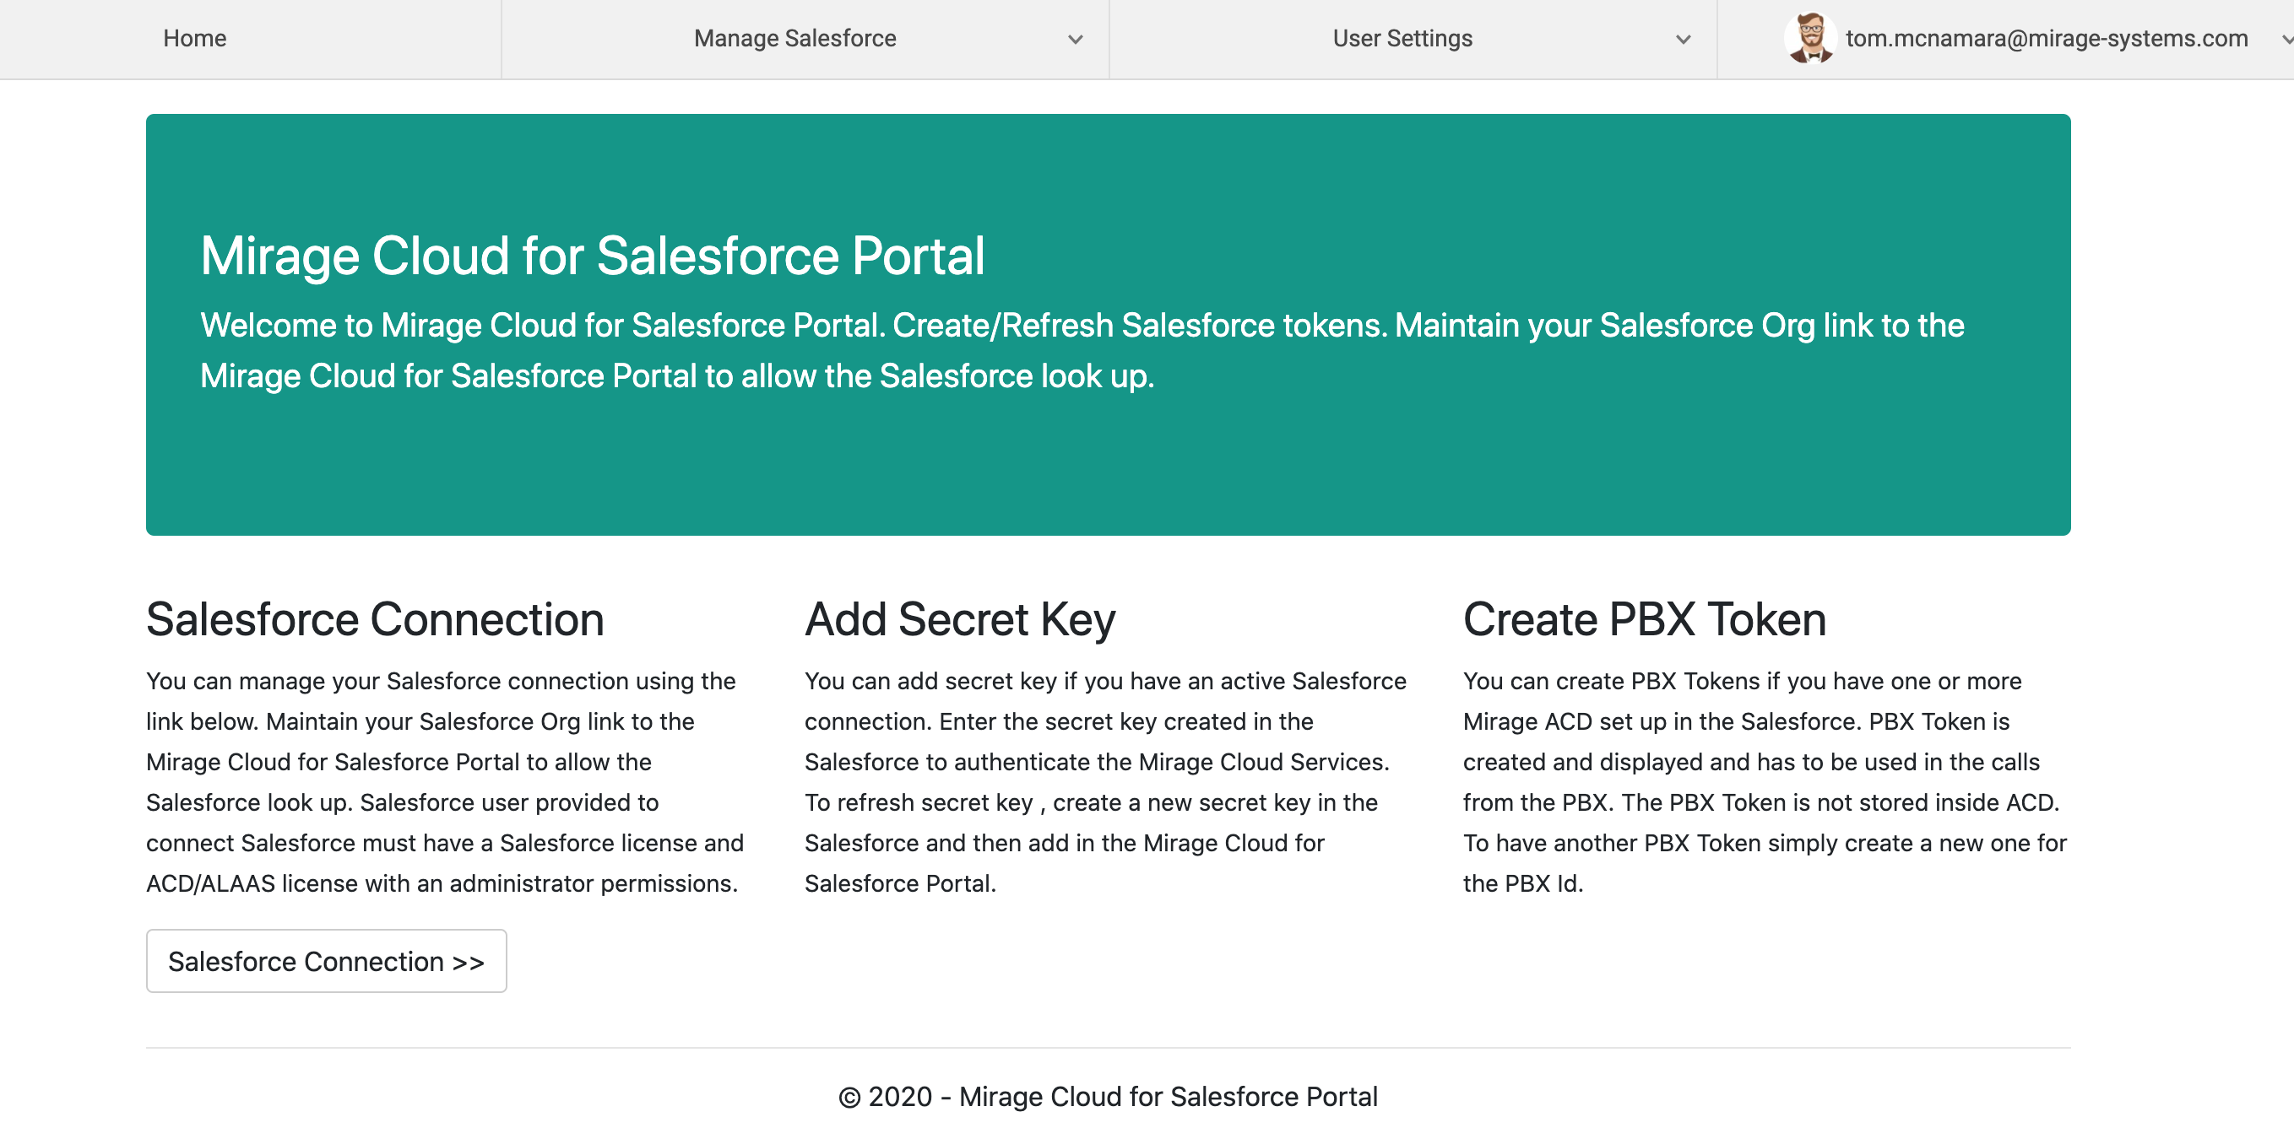Click the Add Secret Key description paragraph
This screenshot has height=1128, width=2294.
coord(1104,782)
